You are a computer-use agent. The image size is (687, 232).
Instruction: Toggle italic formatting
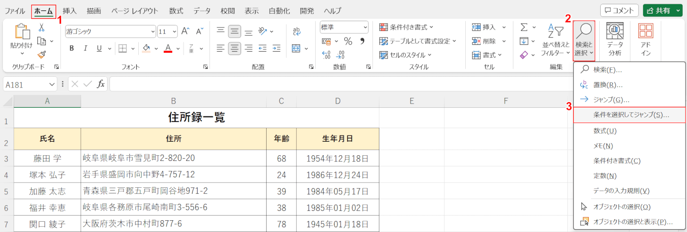[x=85, y=48]
